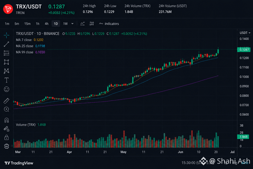
Task: Activate the zoom in tool
Action: tap(6, 110)
